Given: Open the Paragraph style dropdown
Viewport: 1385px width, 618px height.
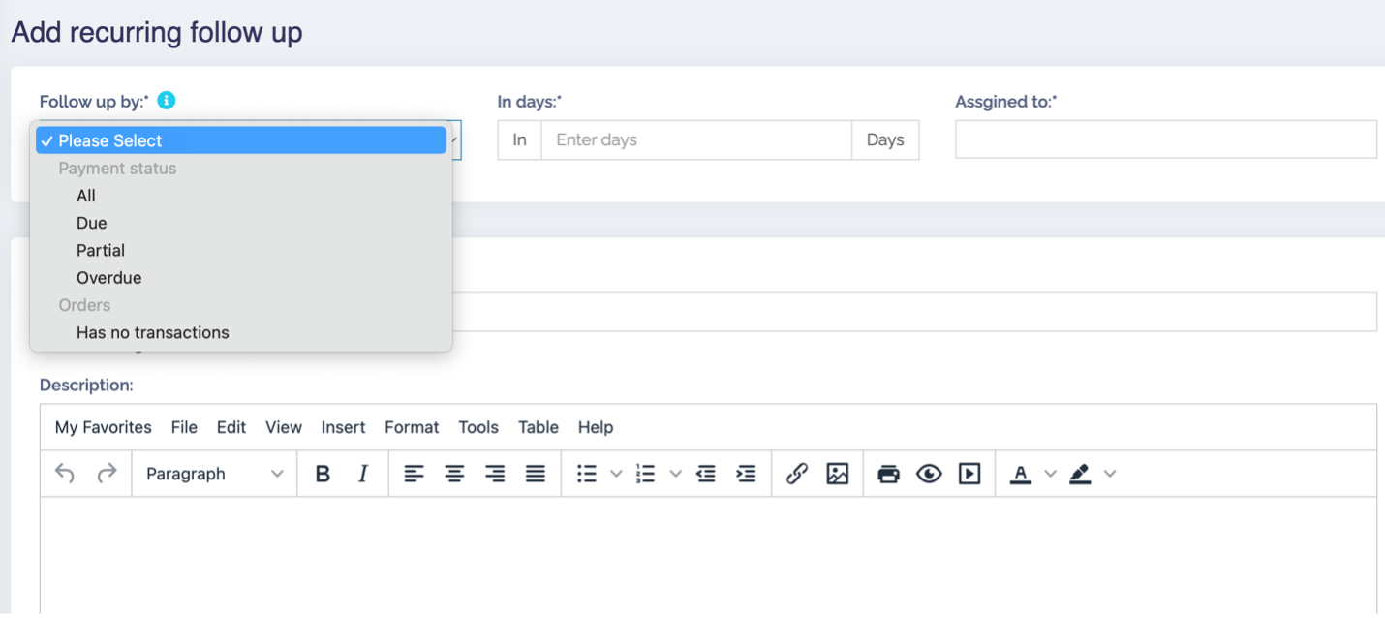Looking at the screenshot, I should 214,474.
